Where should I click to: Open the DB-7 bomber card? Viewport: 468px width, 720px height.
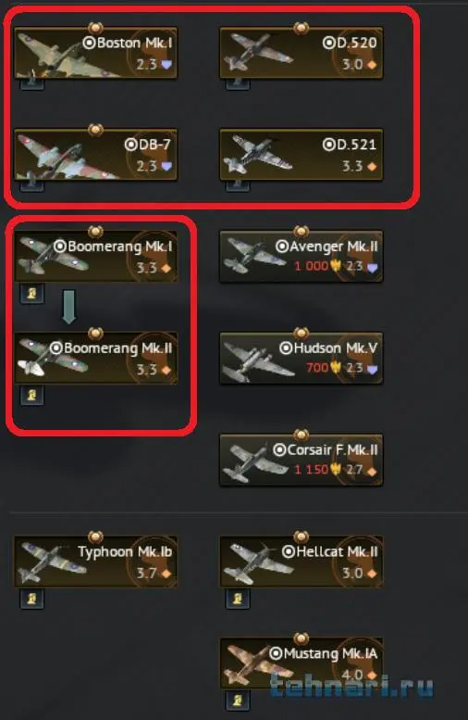[x=96, y=155]
